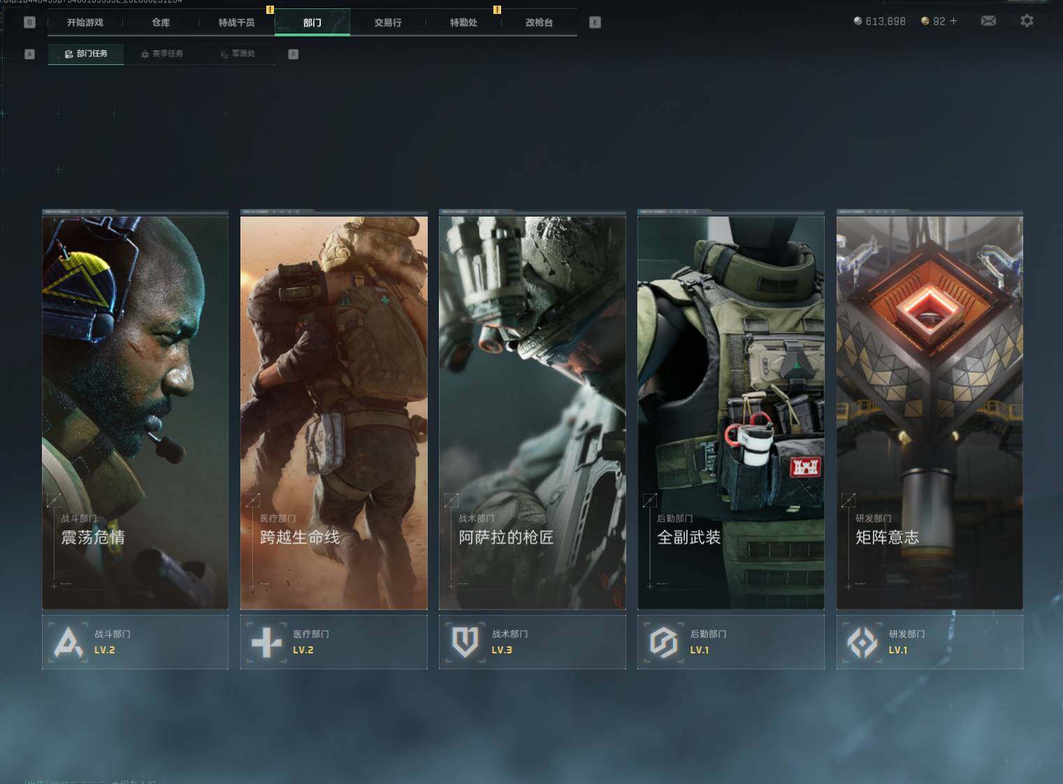Switch to the 特战干员 tab
Viewport: 1063px width, 784px height.
click(236, 22)
